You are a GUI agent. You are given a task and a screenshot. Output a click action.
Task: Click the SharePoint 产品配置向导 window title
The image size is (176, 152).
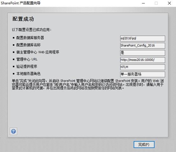(x=21, y=3)
